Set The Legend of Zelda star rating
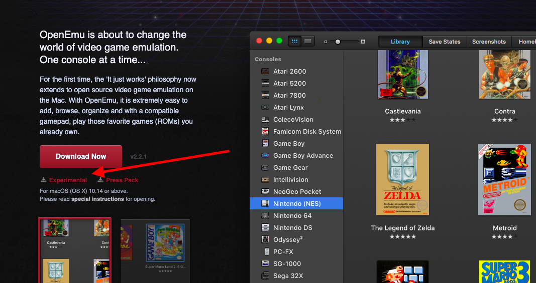Screen dimensions: 536x283 403,236
